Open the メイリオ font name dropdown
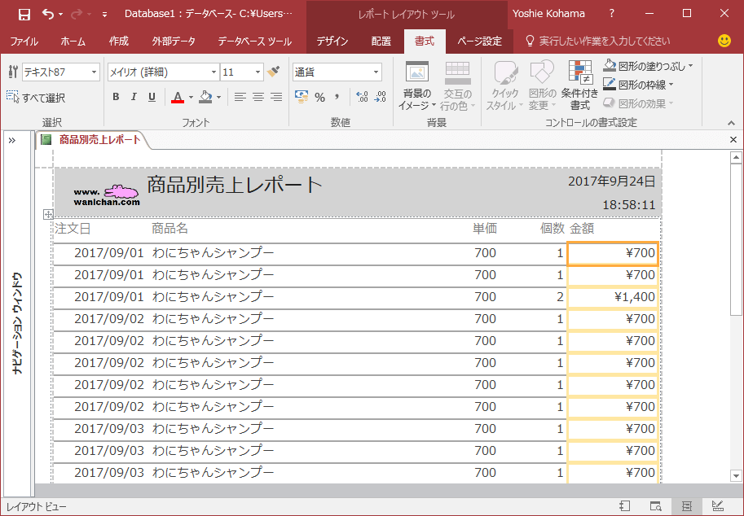This screenshot has width=744, height=516. (x=214, y=72)
